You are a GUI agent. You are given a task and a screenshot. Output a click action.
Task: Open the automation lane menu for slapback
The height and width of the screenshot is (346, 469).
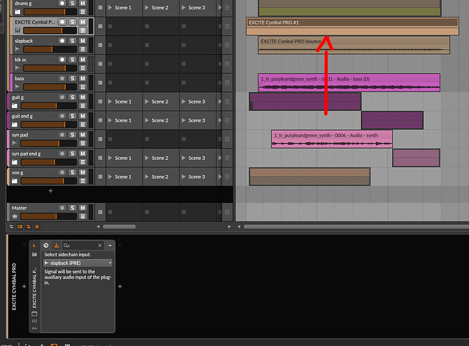coord(82,49)
